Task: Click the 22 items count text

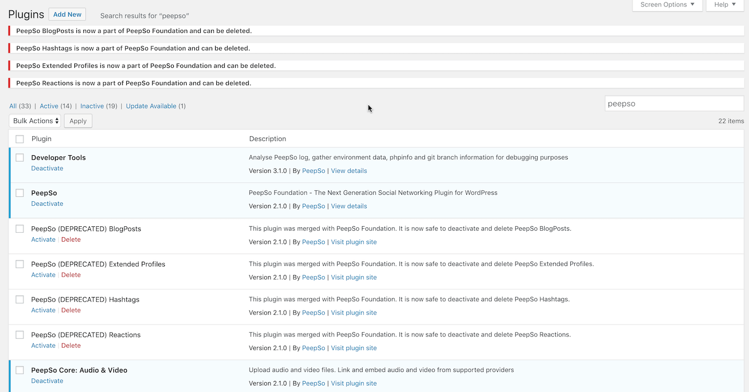Action: [x=731, y=121]
